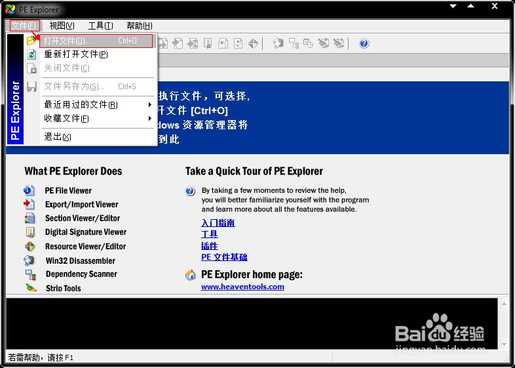Screen dimensions: 515x368
Task: Click the 'What PE Explorer Does' heading
Action: 73,171
